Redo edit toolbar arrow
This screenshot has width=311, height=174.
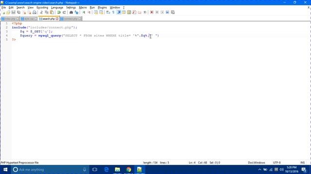64,13
